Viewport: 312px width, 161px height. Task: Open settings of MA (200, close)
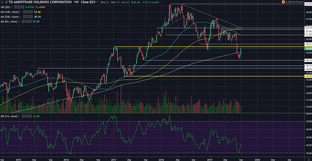(x=28, y=17)
